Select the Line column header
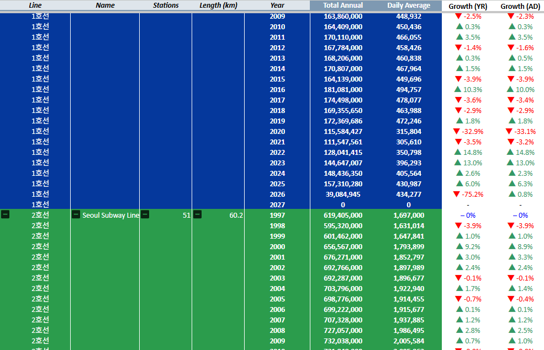The image size is (544, 350). tap(35, 5)
